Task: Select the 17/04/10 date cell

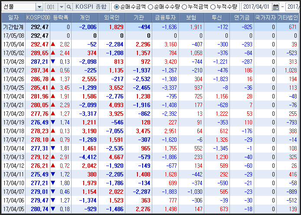Action: click(x=13, y=183)
